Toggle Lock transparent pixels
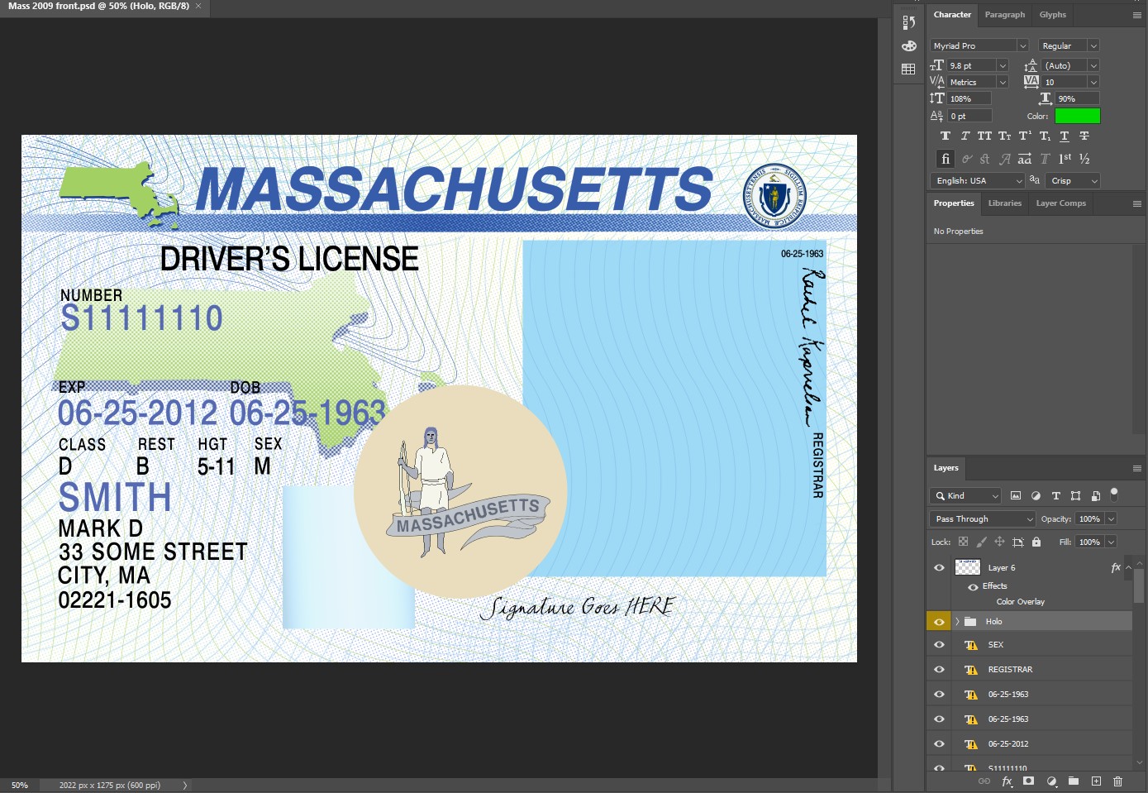The width and height of the screenshot is (1148, 793). coord(963,542)
